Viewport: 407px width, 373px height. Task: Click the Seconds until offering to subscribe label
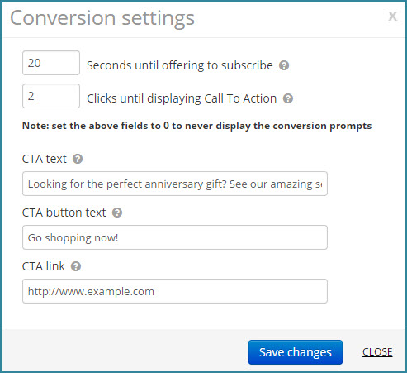tap(180, 65)
